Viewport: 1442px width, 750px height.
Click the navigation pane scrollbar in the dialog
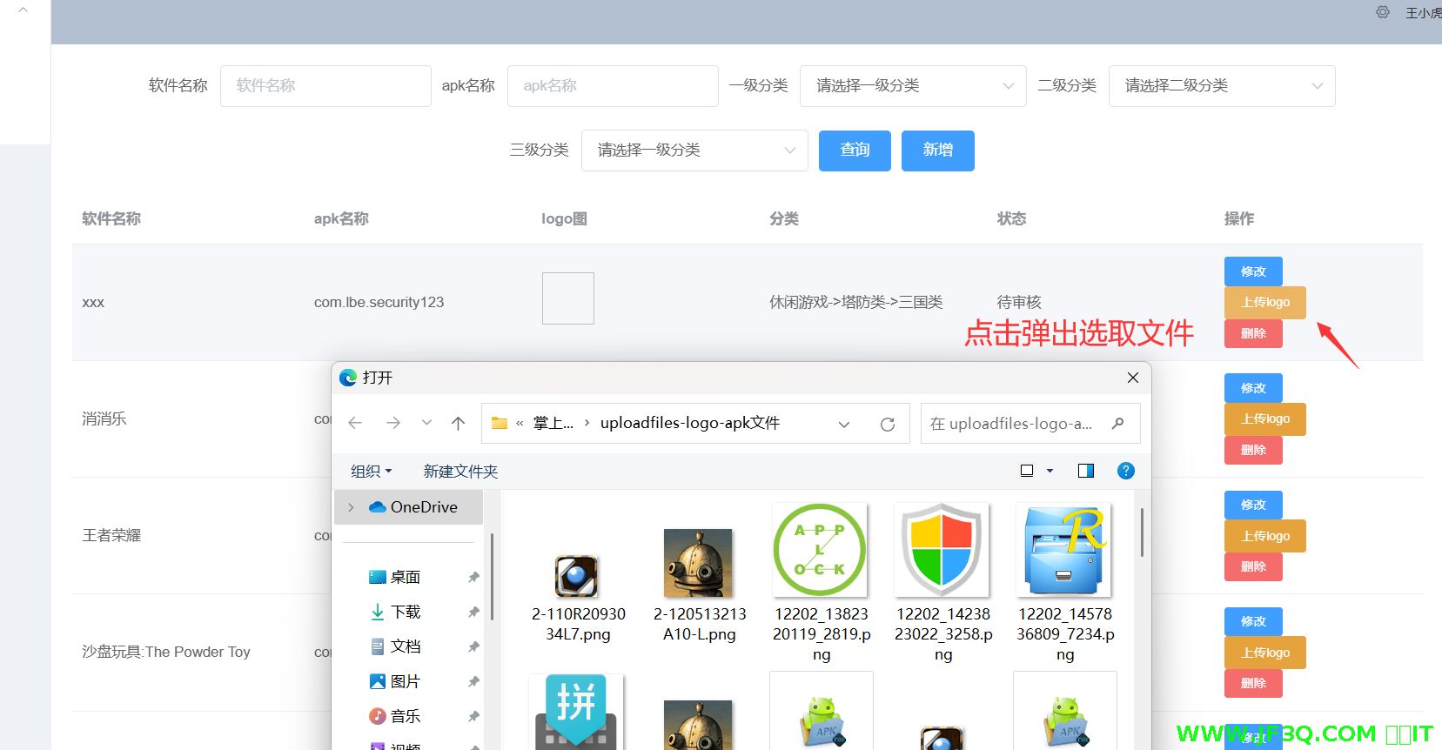(x=492, y=576)
